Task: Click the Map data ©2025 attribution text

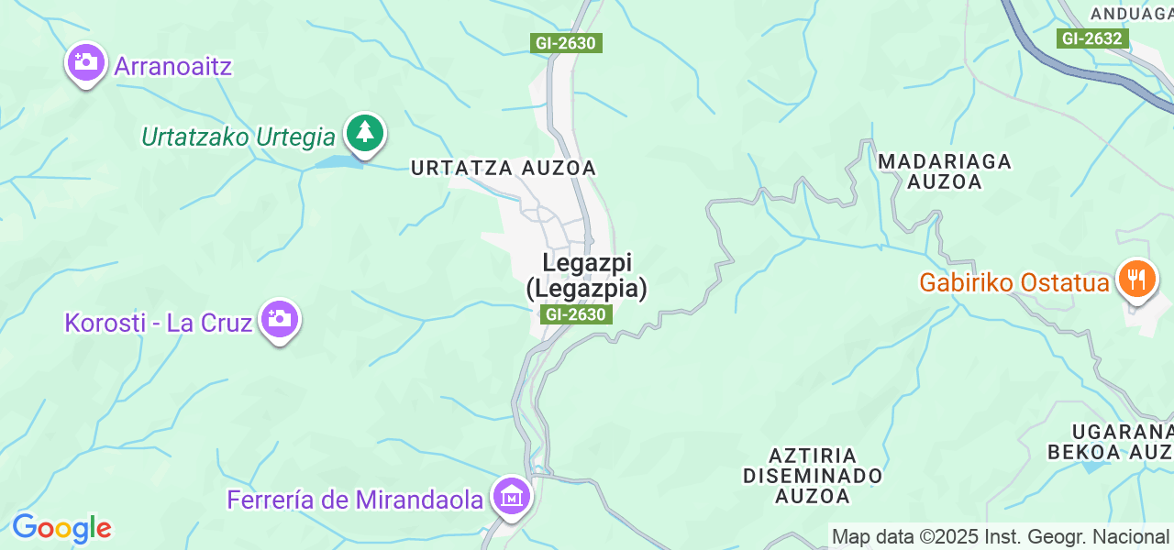Action: click(1000, 536)
